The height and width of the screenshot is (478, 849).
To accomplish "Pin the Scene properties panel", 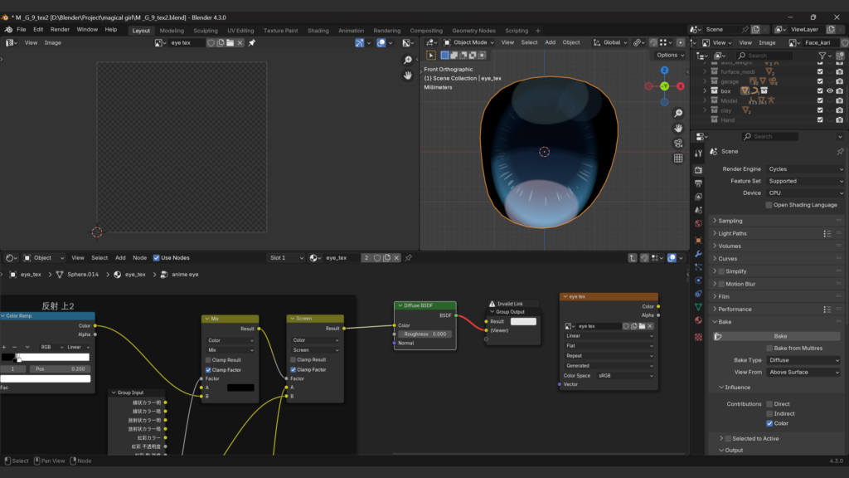I will [x=840, y=152].
